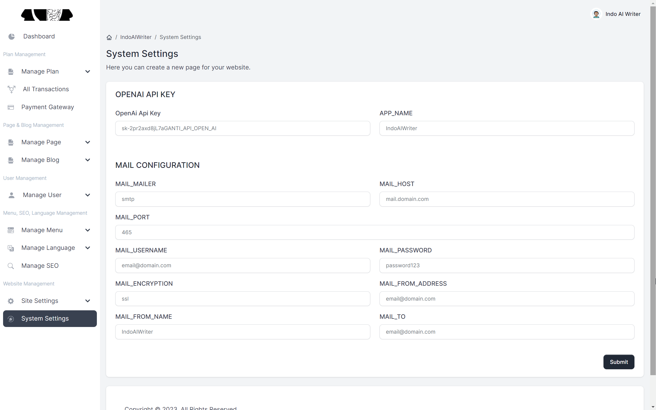The height and width of the screenshot is (410, 656).
Task: Open the IndoAIWriter breadcrumb link
Action: click(x=136, y=37)
